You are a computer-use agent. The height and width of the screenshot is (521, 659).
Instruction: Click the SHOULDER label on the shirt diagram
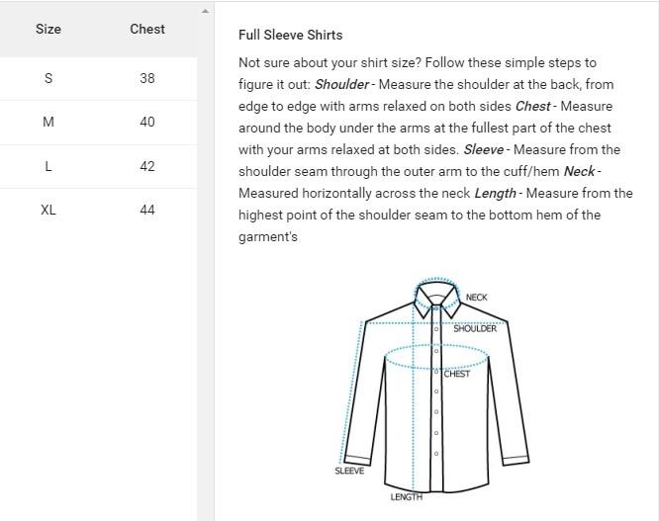(475, 329)
